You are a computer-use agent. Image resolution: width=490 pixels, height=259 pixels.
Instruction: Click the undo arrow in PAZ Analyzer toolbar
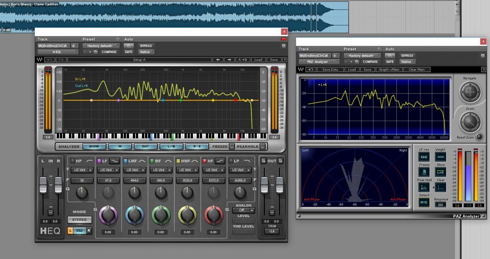point(311,70)
